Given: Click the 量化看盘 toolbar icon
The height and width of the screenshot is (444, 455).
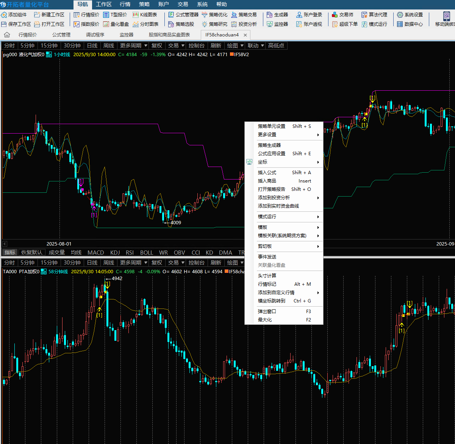Looking at the screenshot, I should (106, 24).
